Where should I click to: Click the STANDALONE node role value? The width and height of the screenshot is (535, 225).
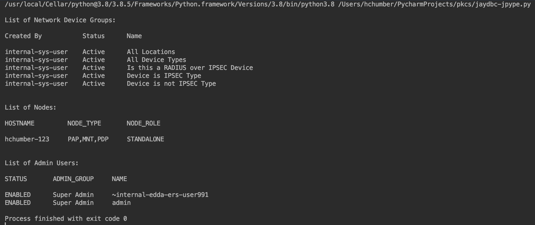click(x=145, y=139)
